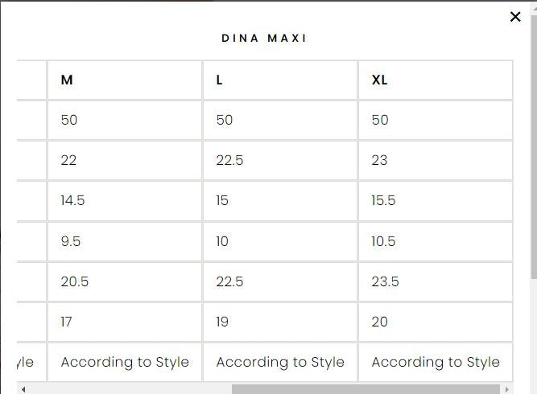Click the 50 cell under XL
Image resolution: width=537 pixels, height=394 pixels.
[380, 121]
